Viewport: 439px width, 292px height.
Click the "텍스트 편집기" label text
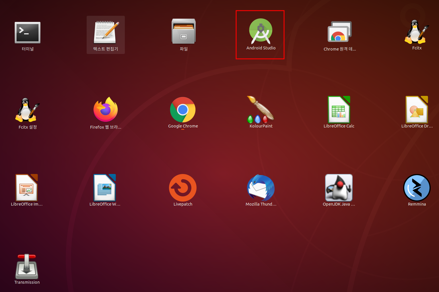click(x=106, y=49)
